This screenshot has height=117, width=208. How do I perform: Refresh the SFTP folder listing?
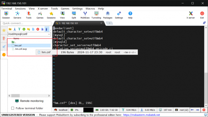(24, 29)
